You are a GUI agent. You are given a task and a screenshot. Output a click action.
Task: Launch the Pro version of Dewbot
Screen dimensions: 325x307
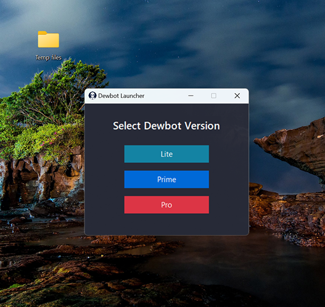[x=167, y=205]
